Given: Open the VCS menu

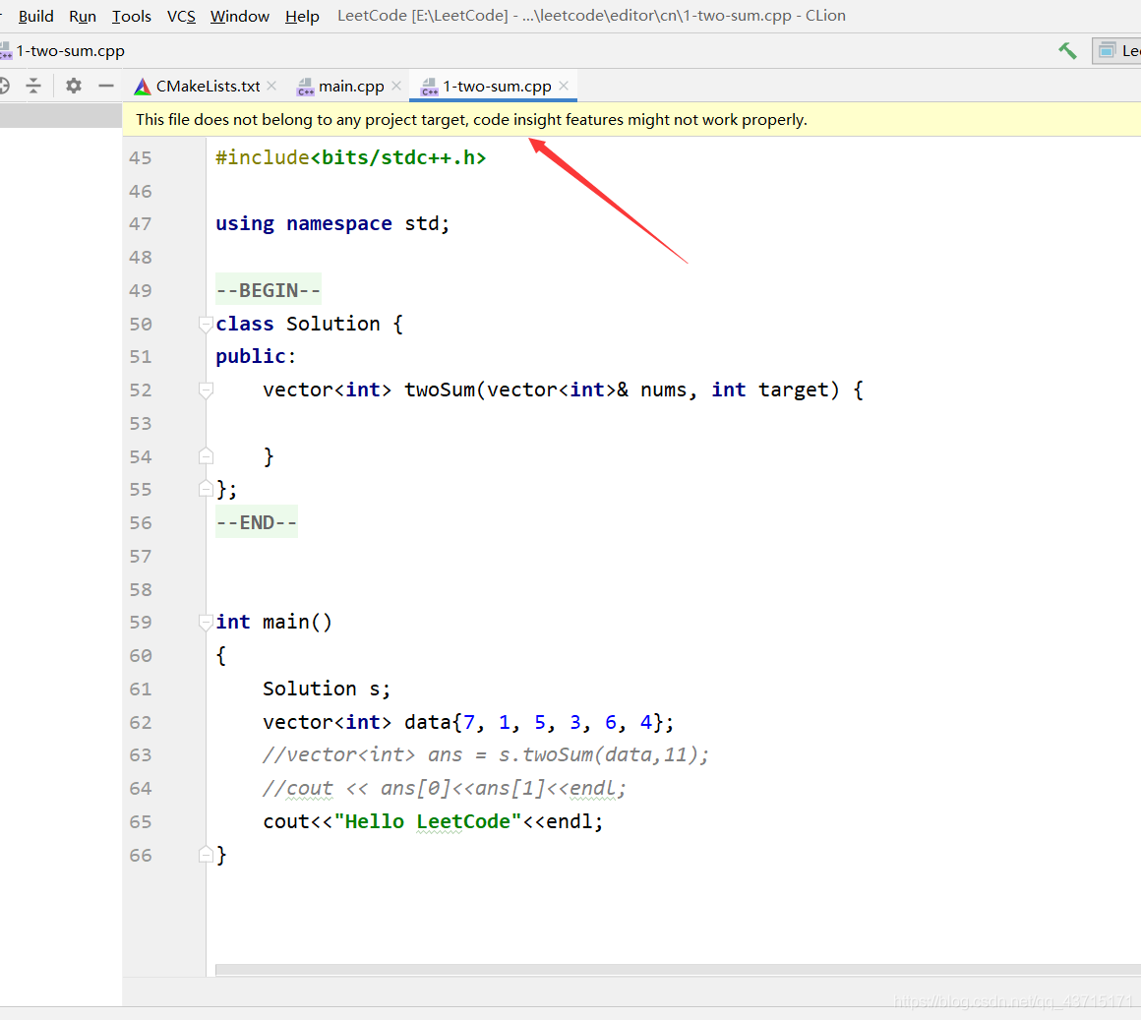Looking at the screenshot, I should 181,16.
